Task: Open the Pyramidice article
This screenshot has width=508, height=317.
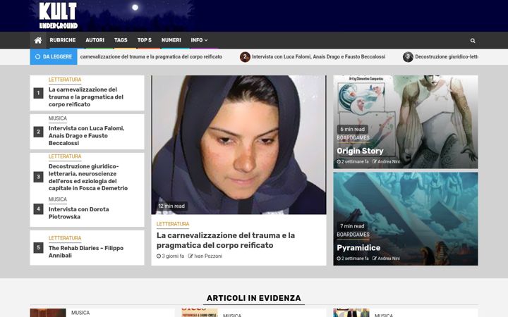Action: tap(358, 248)
